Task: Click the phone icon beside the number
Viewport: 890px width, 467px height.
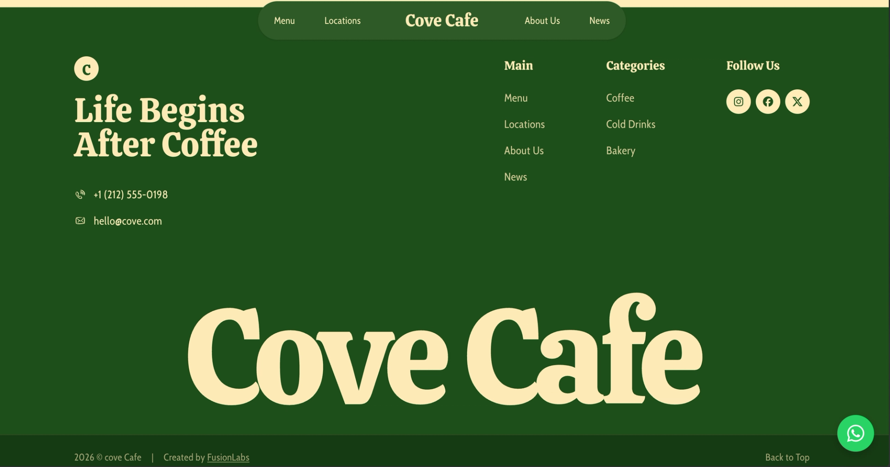Action: point(80,194)
